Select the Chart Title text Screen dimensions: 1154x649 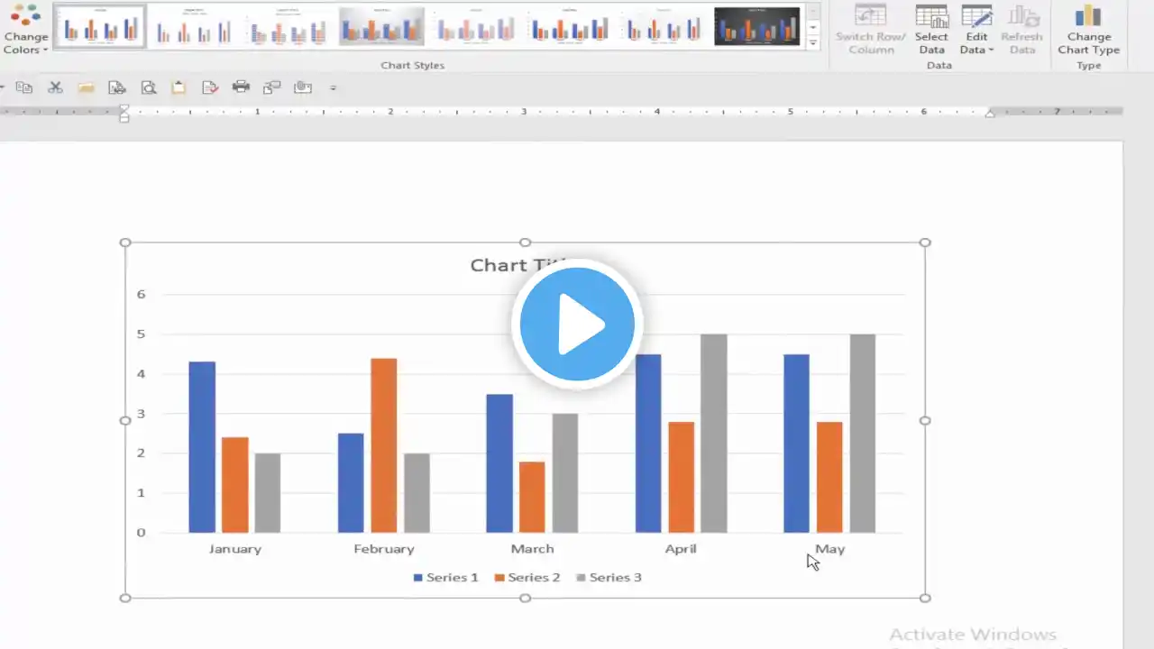coord(523,265)
